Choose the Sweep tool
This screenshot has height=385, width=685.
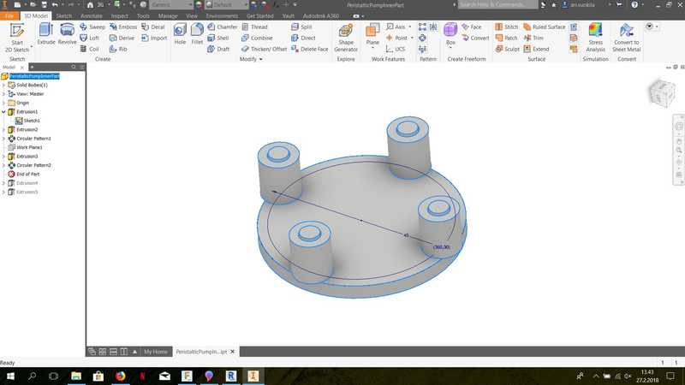click(x=92, y=27)
